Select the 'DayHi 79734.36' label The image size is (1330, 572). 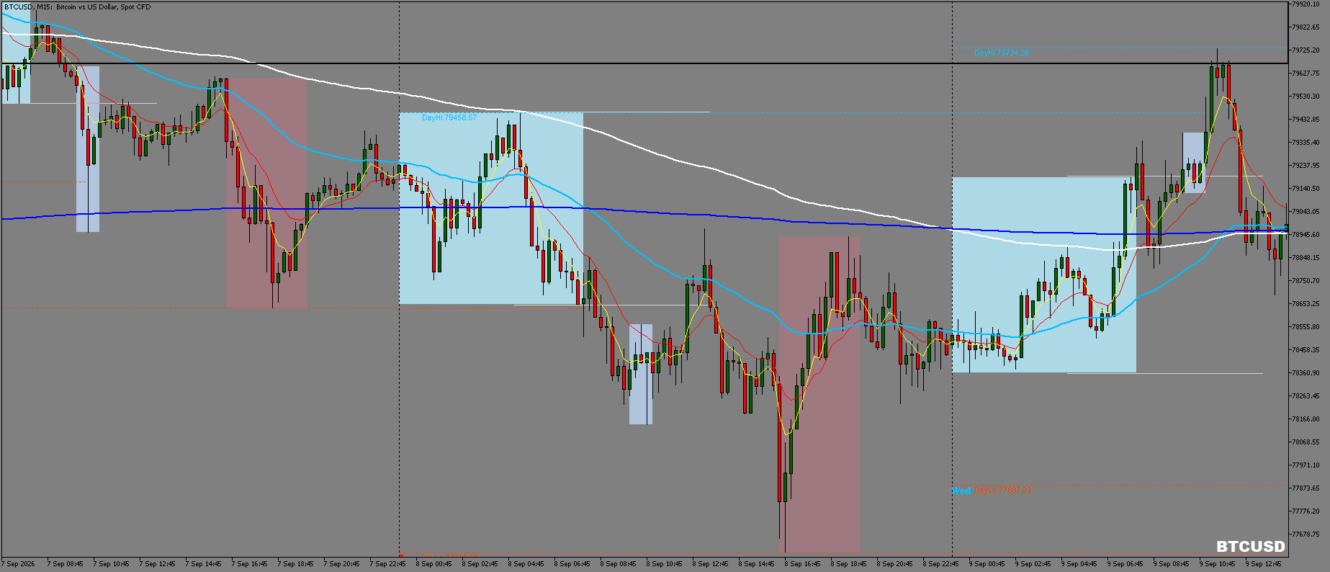tap(1002, 53)
